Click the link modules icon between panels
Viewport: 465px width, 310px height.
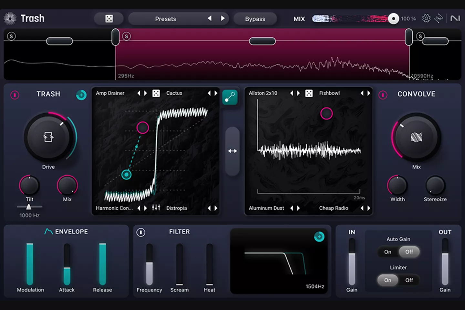230,97
